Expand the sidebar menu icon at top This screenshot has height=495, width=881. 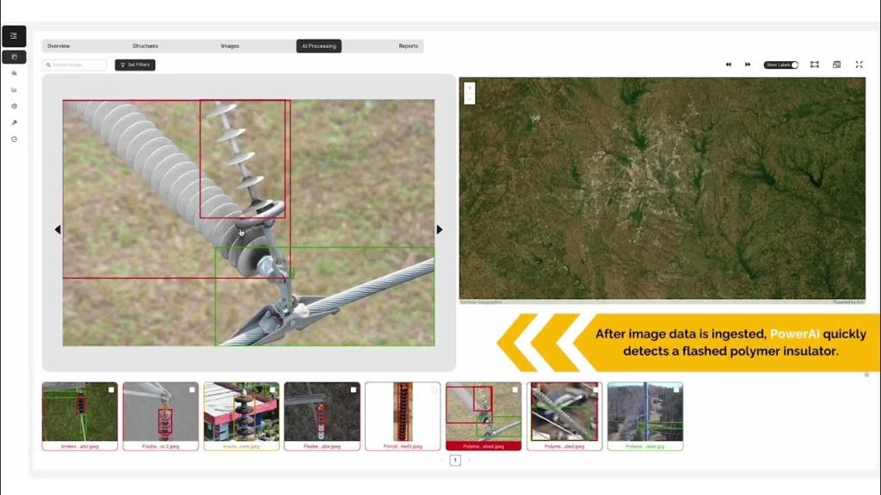coord(14,36)
